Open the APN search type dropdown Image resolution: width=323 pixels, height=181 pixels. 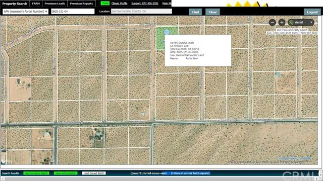(x=26, y=12)
